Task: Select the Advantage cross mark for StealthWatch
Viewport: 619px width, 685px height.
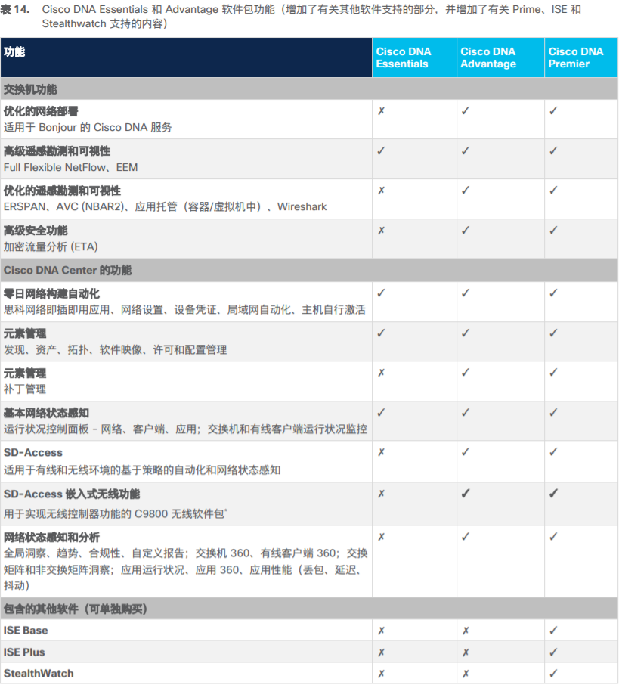Action: (x=466, y=674)
